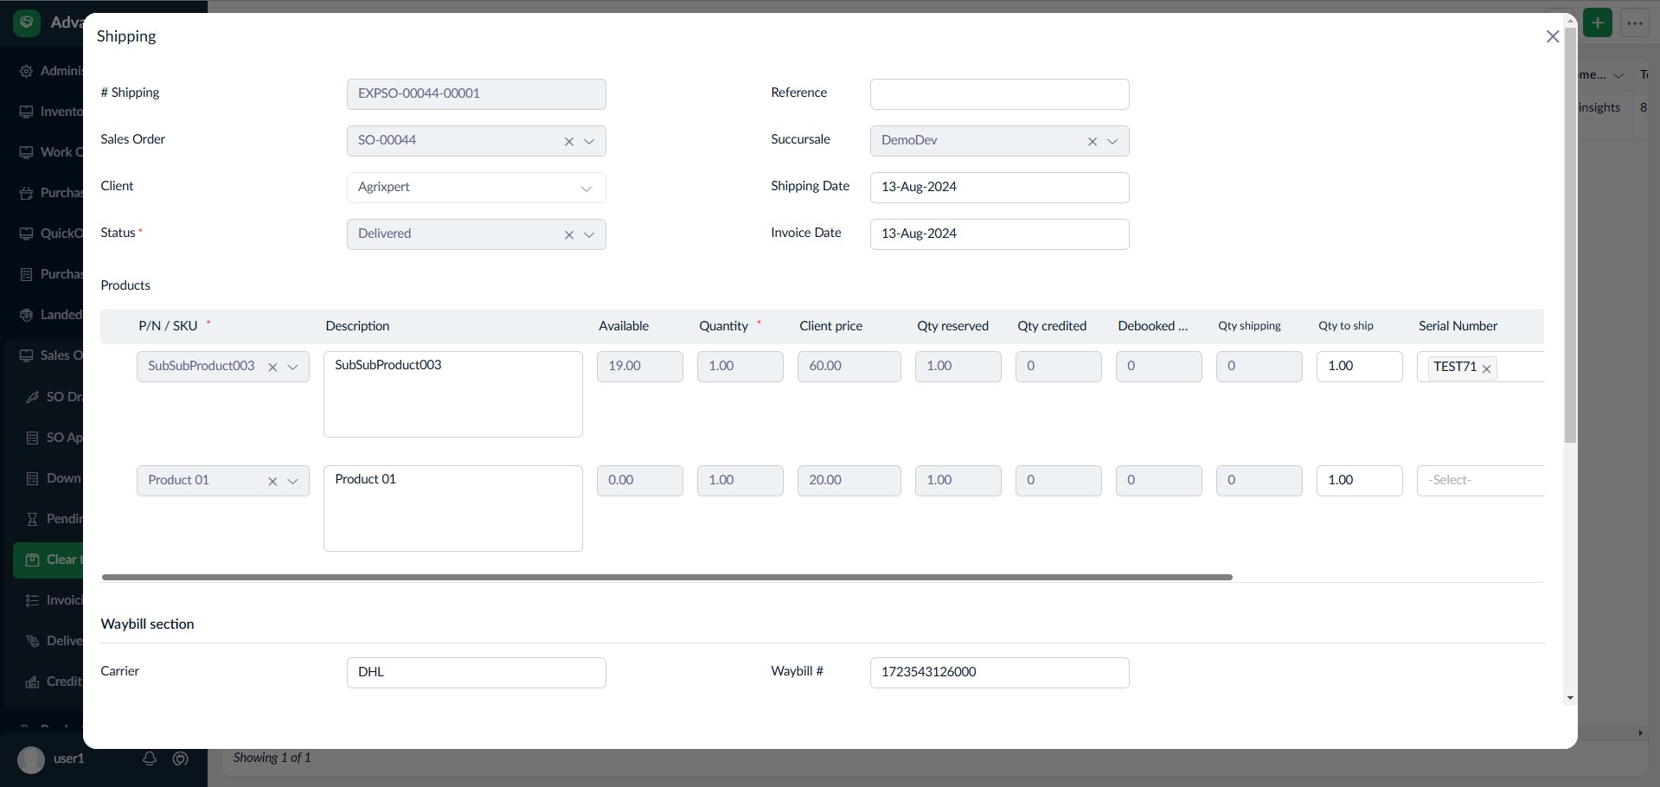This screenshot has width=1660, height=787.
Task: Clear the SubSubProduct003 SKU selection
Action: coord(272,368)
